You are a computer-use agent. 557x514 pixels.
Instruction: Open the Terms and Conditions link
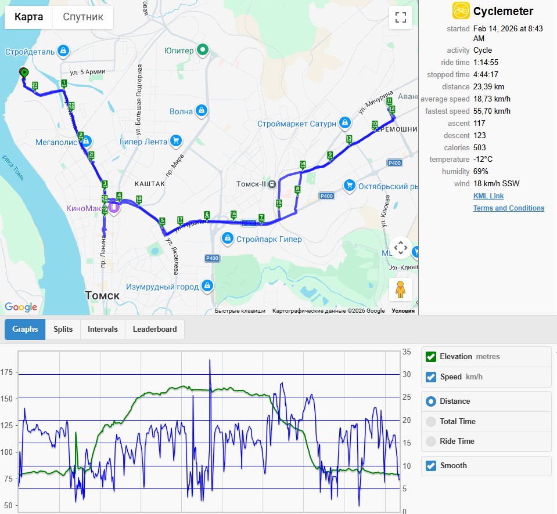508,208
